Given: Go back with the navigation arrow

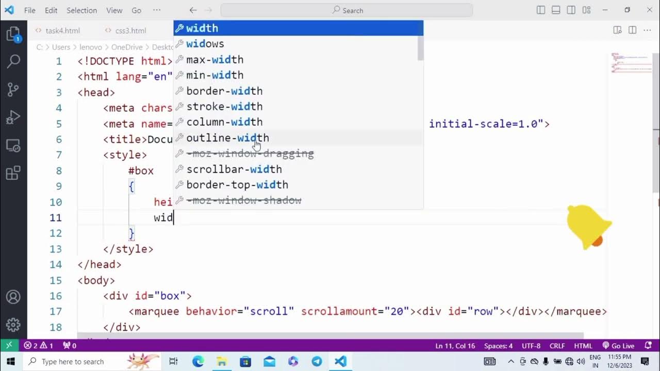Looking at the screenshot, I should [193, 10].
